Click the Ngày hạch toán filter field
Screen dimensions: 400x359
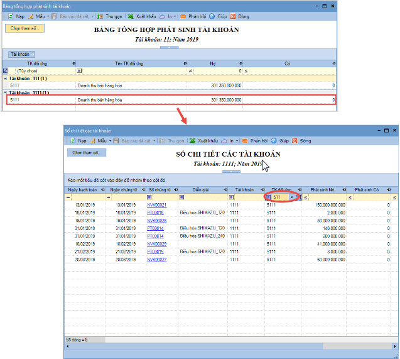pos(88,197)
